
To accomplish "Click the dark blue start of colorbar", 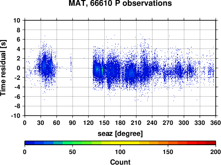I will click(30, 143).
